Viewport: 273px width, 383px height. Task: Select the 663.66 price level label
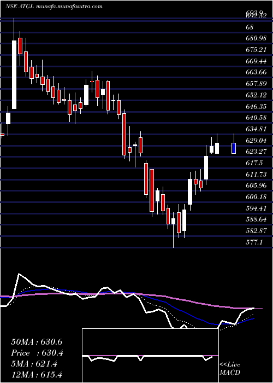coord(256,72)
